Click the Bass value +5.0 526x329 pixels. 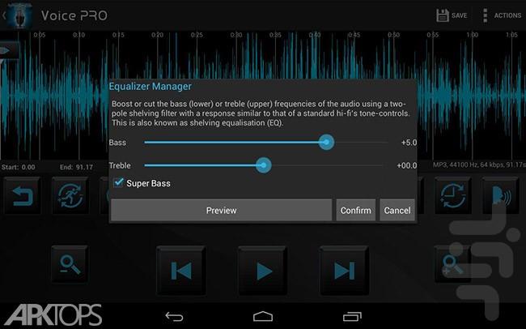click(409, 143)
